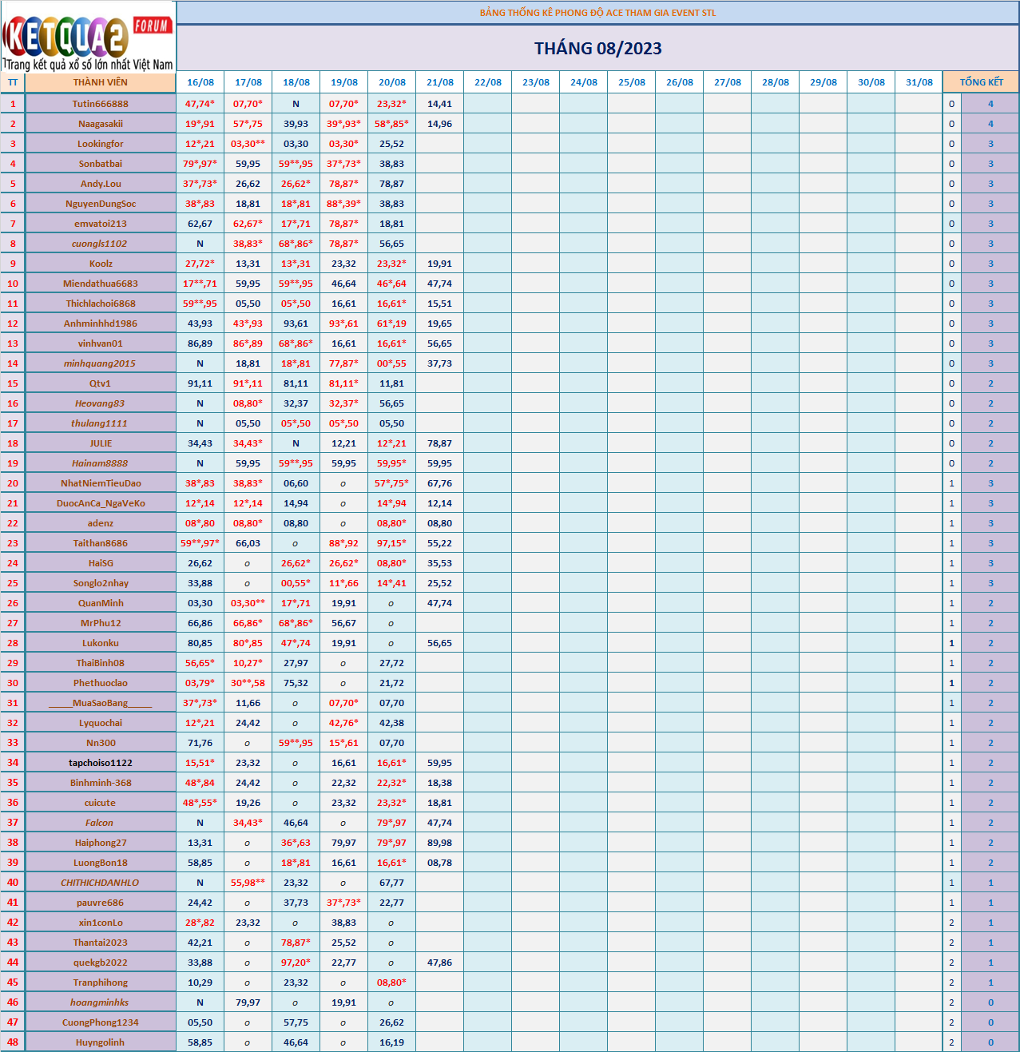Select the 31/08 date column header
The height and width of the screenshot is (1052, 1020).
coord(919,82)
